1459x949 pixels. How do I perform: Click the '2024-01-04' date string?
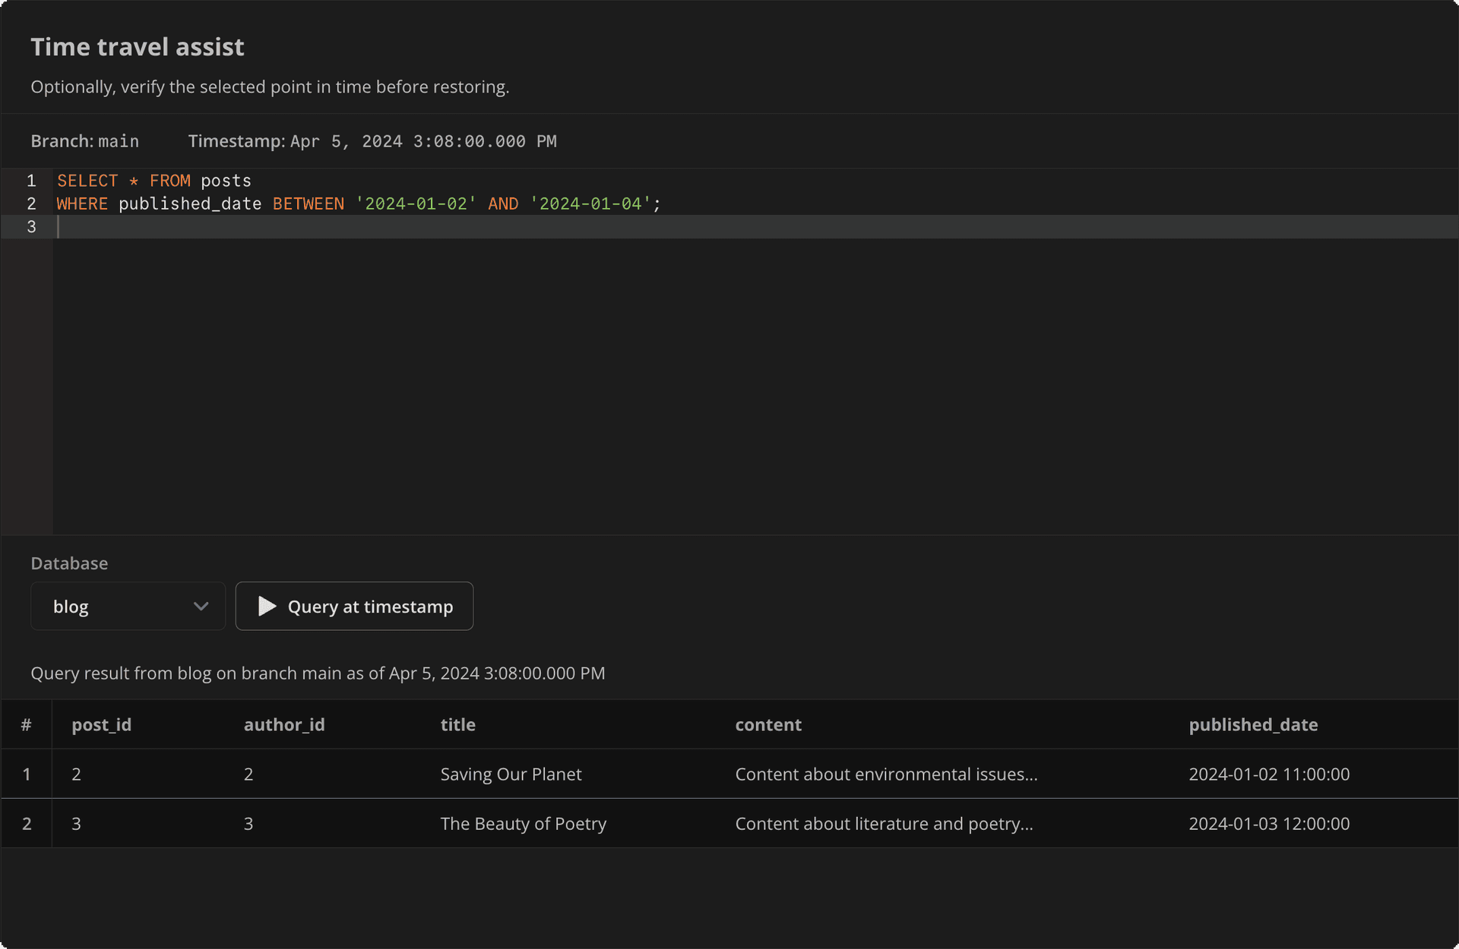(x=590, y=203)
